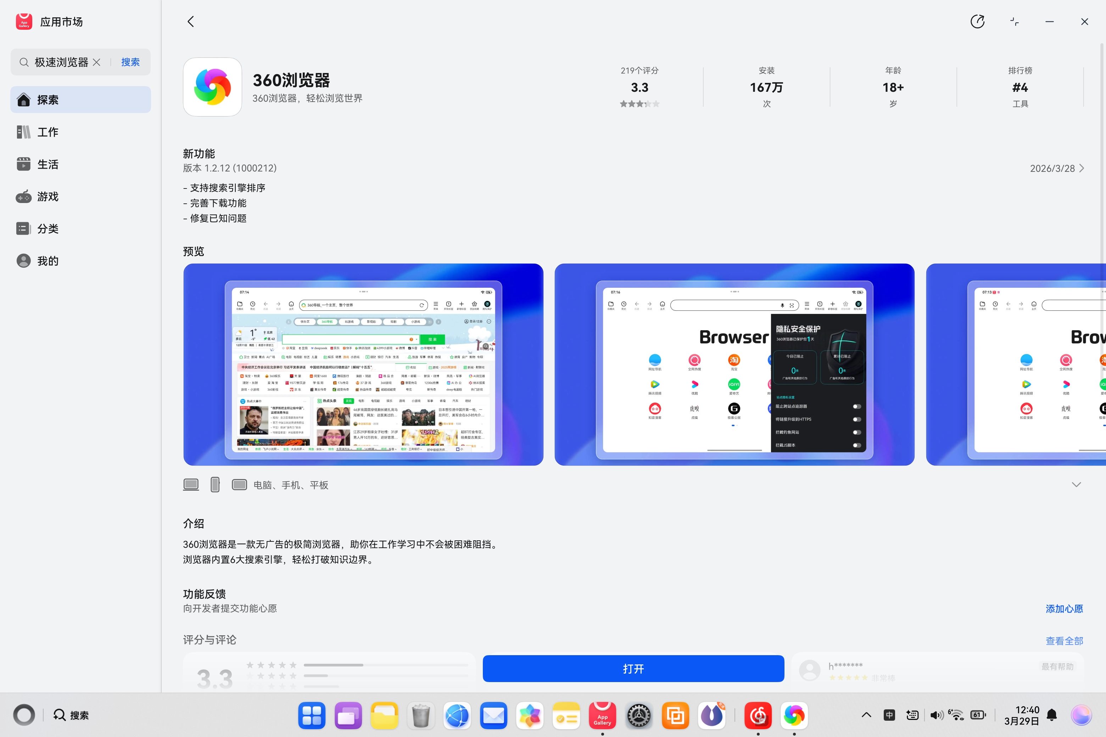Click the blue 打开 button
The image size is (1106, 737).
633,668
